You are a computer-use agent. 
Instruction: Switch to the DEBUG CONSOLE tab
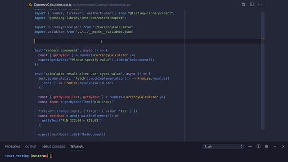click(x=53, y=147)
